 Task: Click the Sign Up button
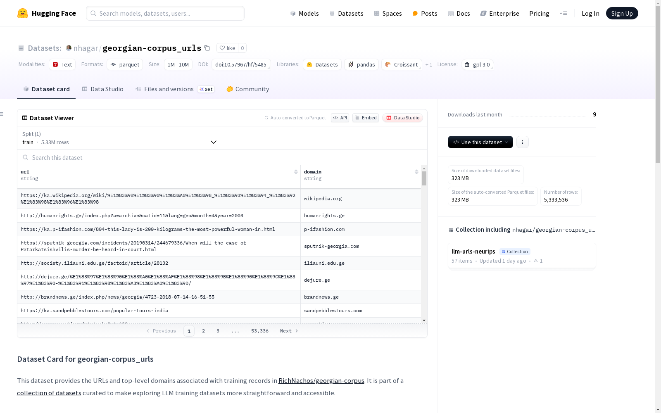(x=622, y=13)
